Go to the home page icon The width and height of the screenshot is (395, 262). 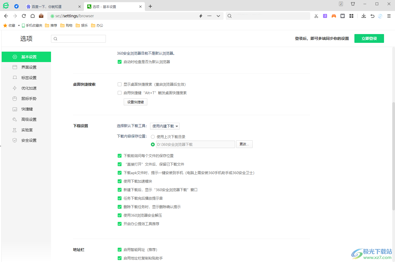click(33, 16)
